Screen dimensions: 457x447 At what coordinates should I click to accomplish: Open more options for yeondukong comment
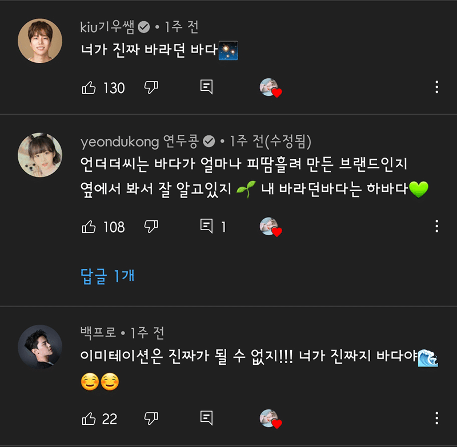coord(437,227)
